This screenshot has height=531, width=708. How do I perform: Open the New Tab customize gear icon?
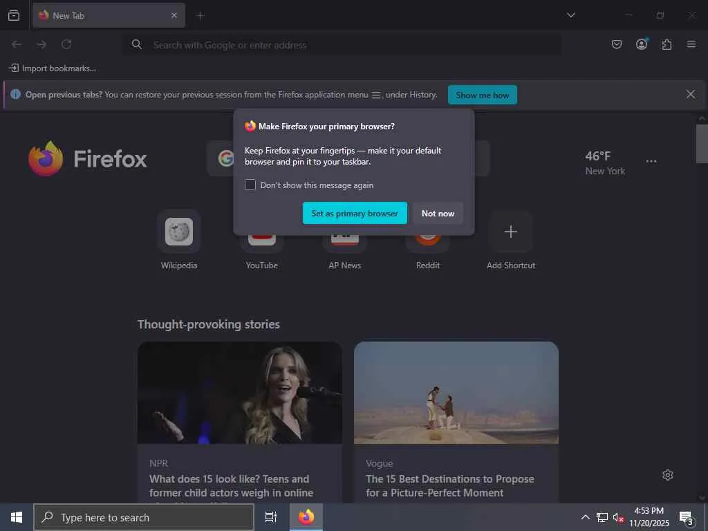(668, 475)
